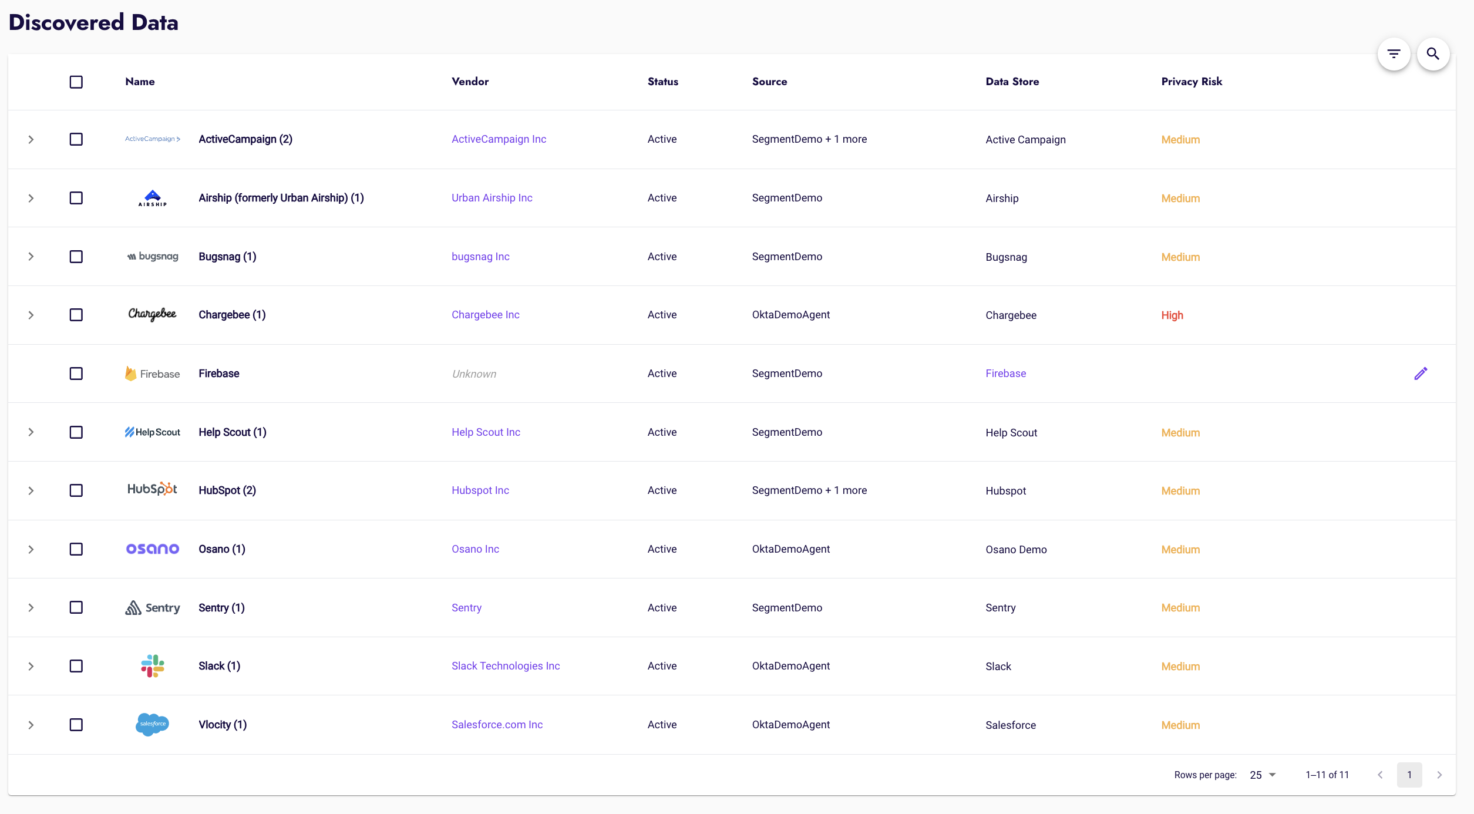Image resolution: width=1474 pixels, height=814 pixels.
Task: Open the Firebase data store link
Action: 1006,374
